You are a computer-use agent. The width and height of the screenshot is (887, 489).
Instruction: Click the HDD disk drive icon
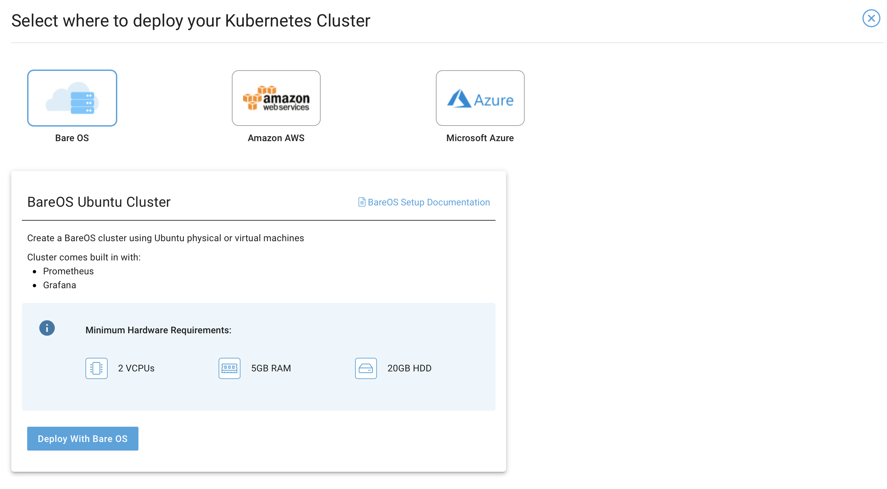pos(366,368)
